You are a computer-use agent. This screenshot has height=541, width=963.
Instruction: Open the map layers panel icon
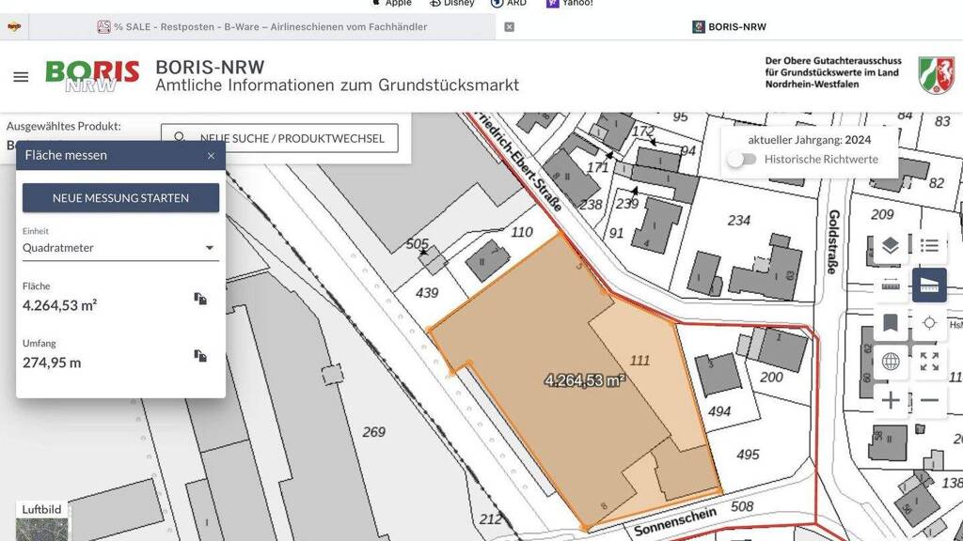click(x=891, y=246)
